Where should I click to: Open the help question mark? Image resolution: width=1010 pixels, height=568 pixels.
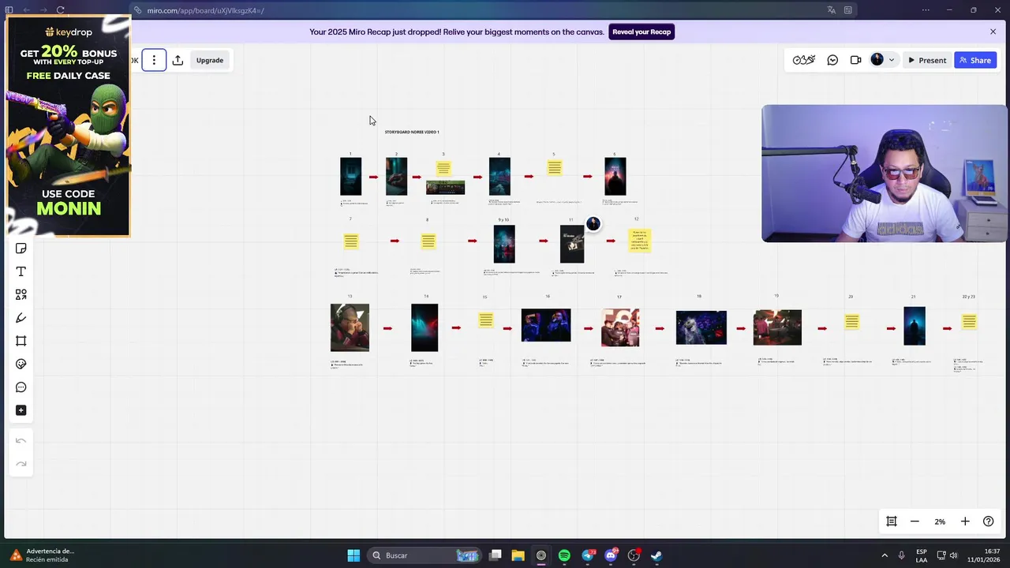pos(988,521)
